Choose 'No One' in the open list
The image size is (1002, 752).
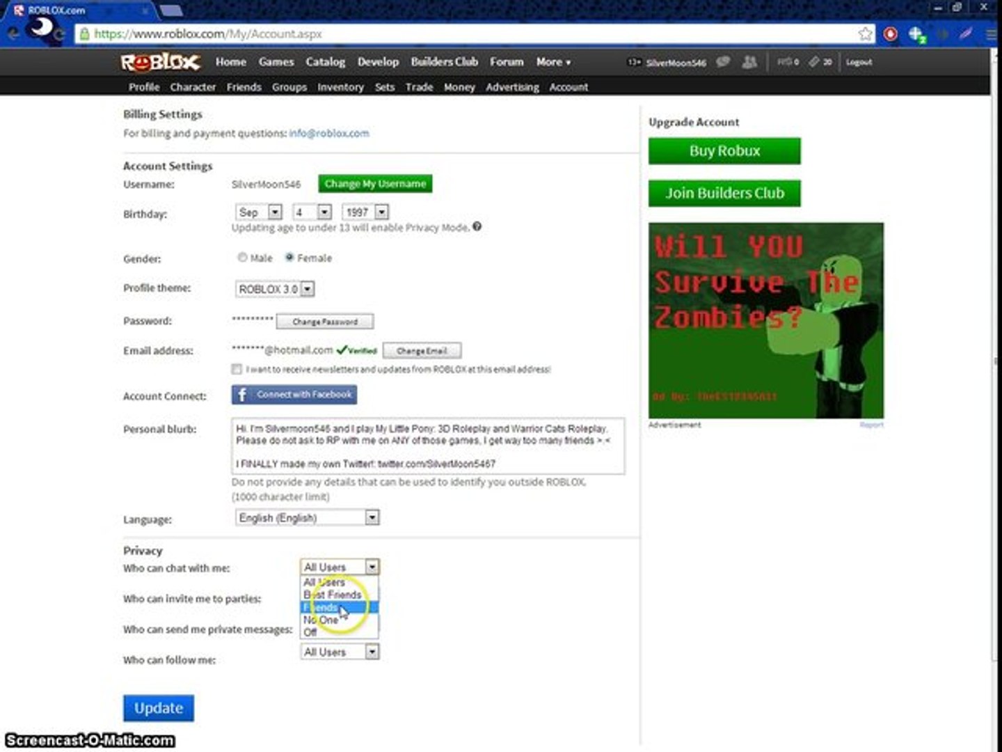340,620
